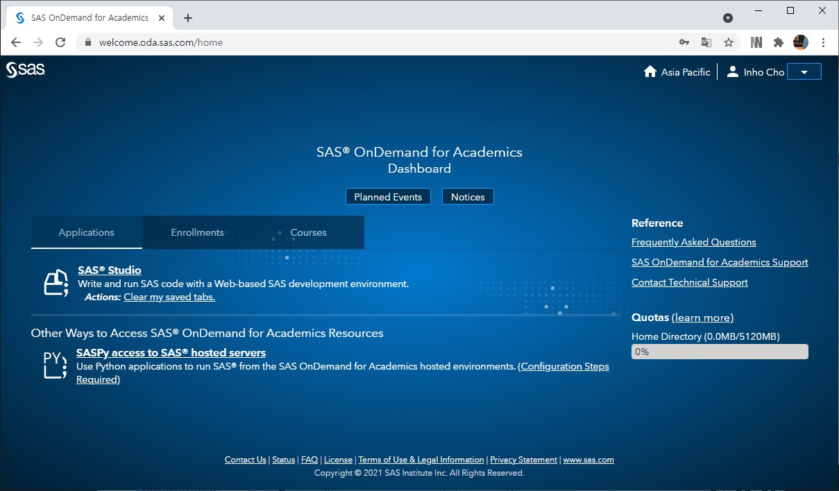Open SASPy access to SAS hosted servers

(171, 353)
